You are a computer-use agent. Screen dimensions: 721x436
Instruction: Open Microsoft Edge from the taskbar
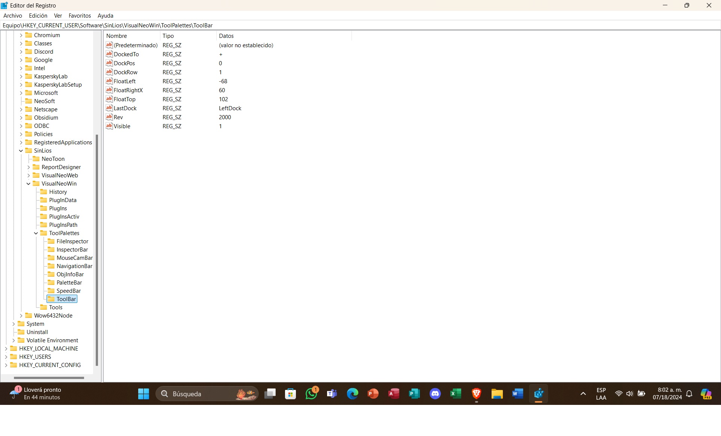point(353,394)
